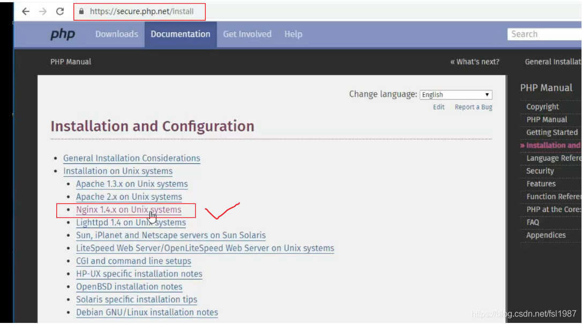Screen dimensions: 582x324
Task: Open Nginx 1.4.x on Unix systems
Action: point(129,210)
